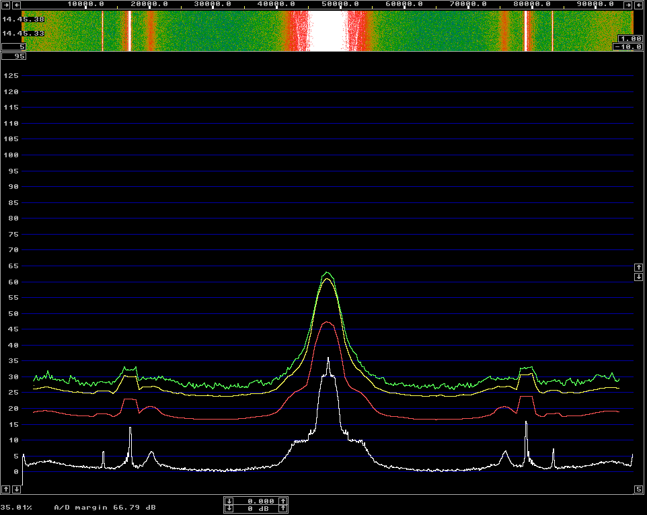Click the A/D margin 66.79 dB status
The image size is (647, 515).
pyautogui.click(x=105, y=507)
